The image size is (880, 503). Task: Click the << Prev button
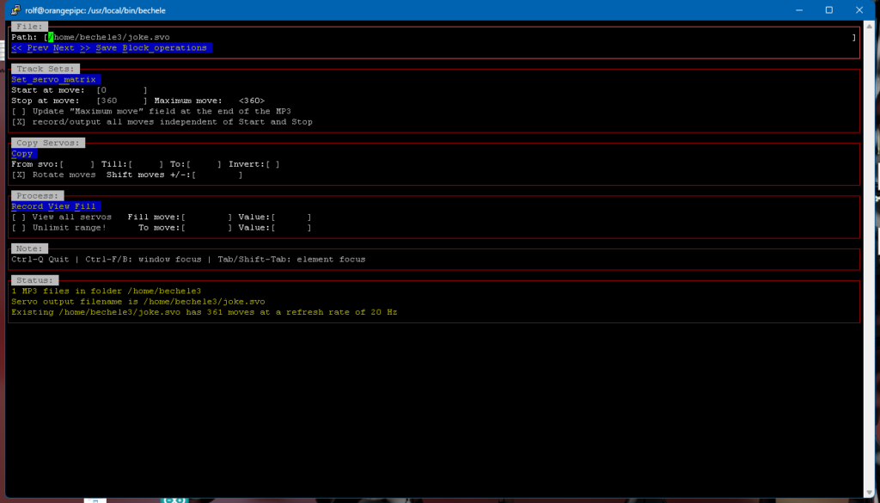click(x=30, y=48)
